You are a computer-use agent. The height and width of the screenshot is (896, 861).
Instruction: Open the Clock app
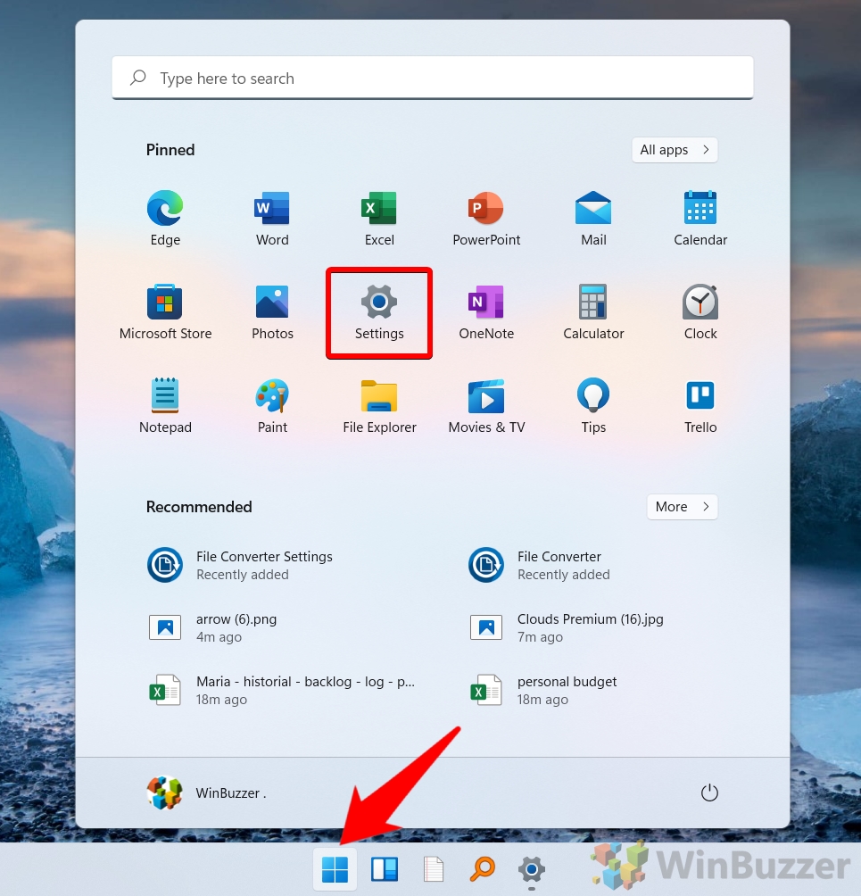(x=700, y=312)
